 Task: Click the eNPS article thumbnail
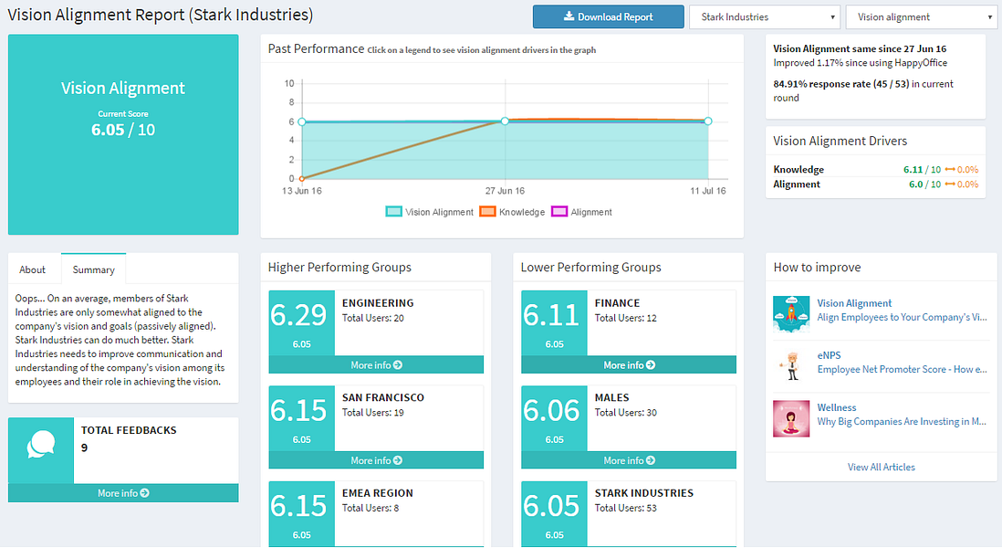click(791, 365)
